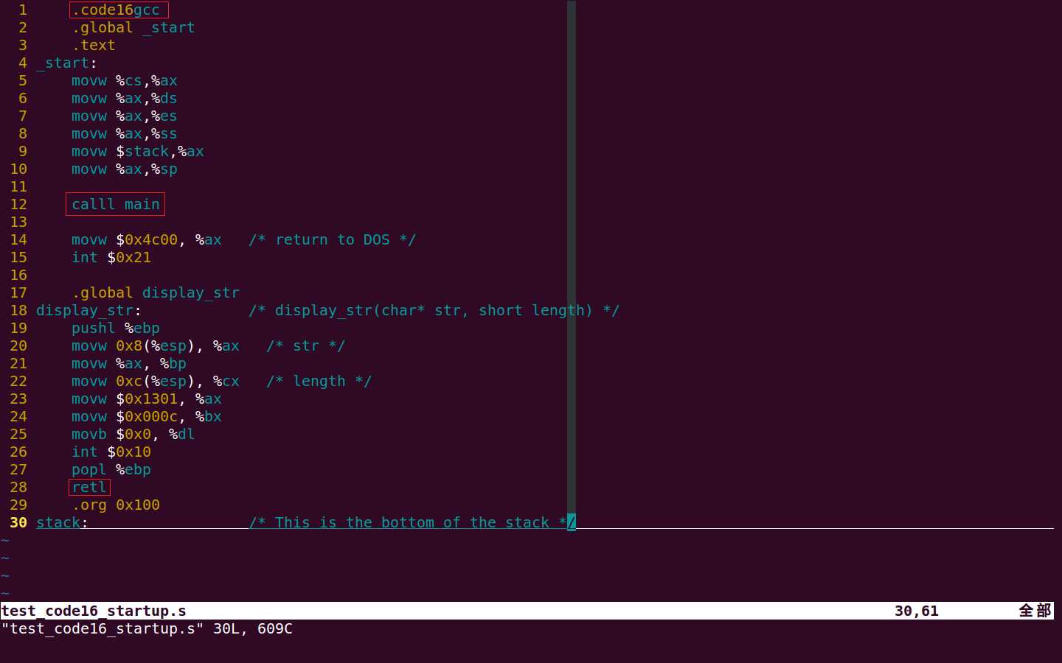Click the display_str(char* str, short length) comment

point(434,310)
